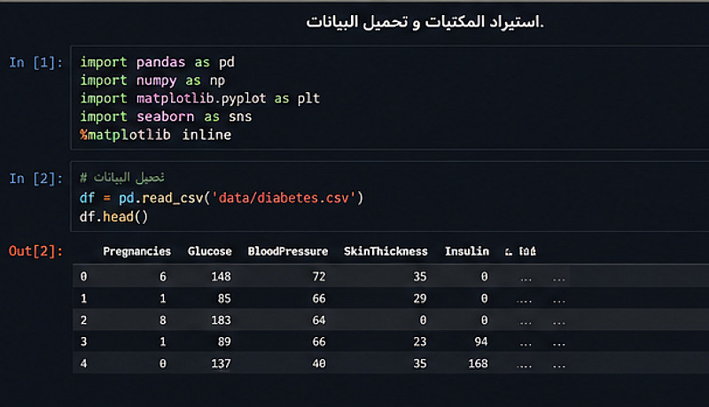Click row index 2 in the dataframe
The image size is (709, 407).
(84, 319)
